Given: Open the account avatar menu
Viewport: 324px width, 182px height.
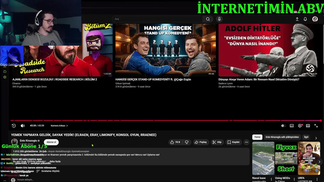Looking at the screenshot, I should pyautogui.click(x=315, y=19).
